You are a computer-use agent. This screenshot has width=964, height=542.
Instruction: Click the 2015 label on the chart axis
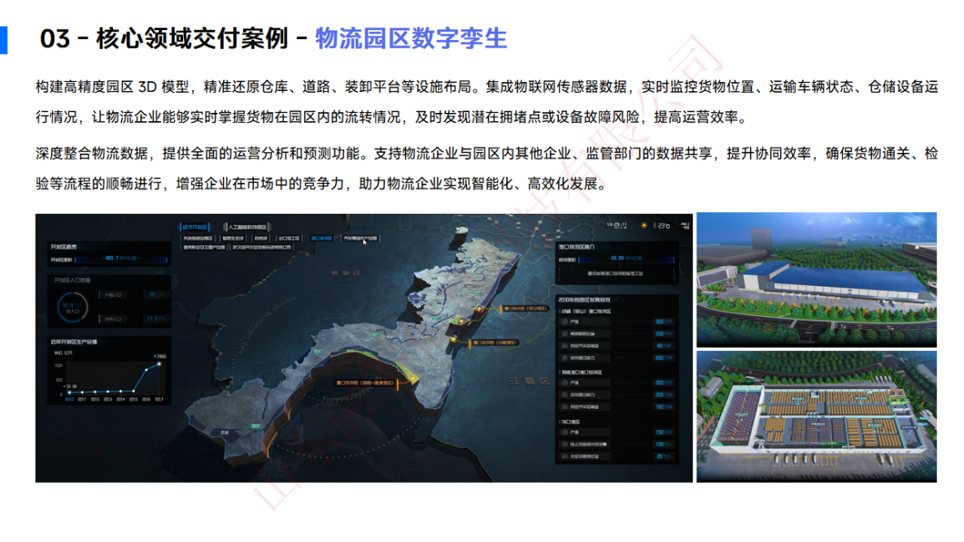[x=133, y=400]
